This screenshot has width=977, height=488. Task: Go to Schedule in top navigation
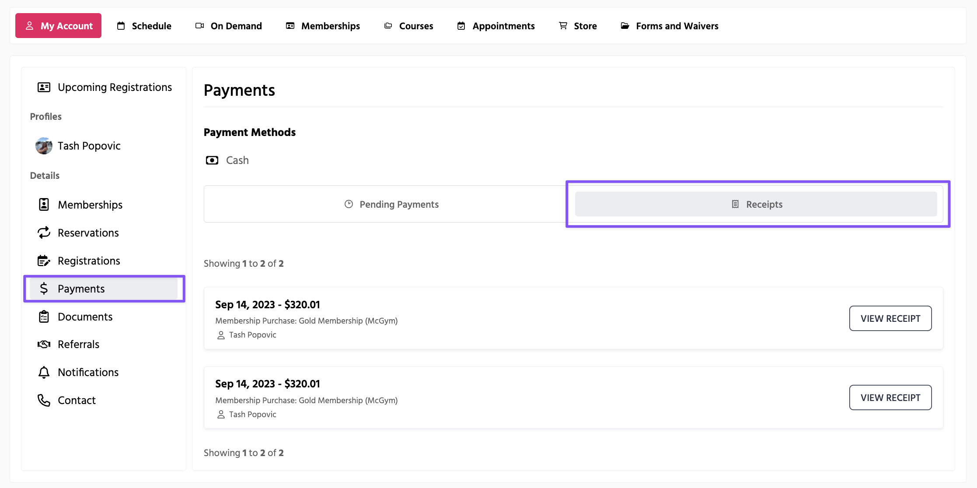[144, 26]
